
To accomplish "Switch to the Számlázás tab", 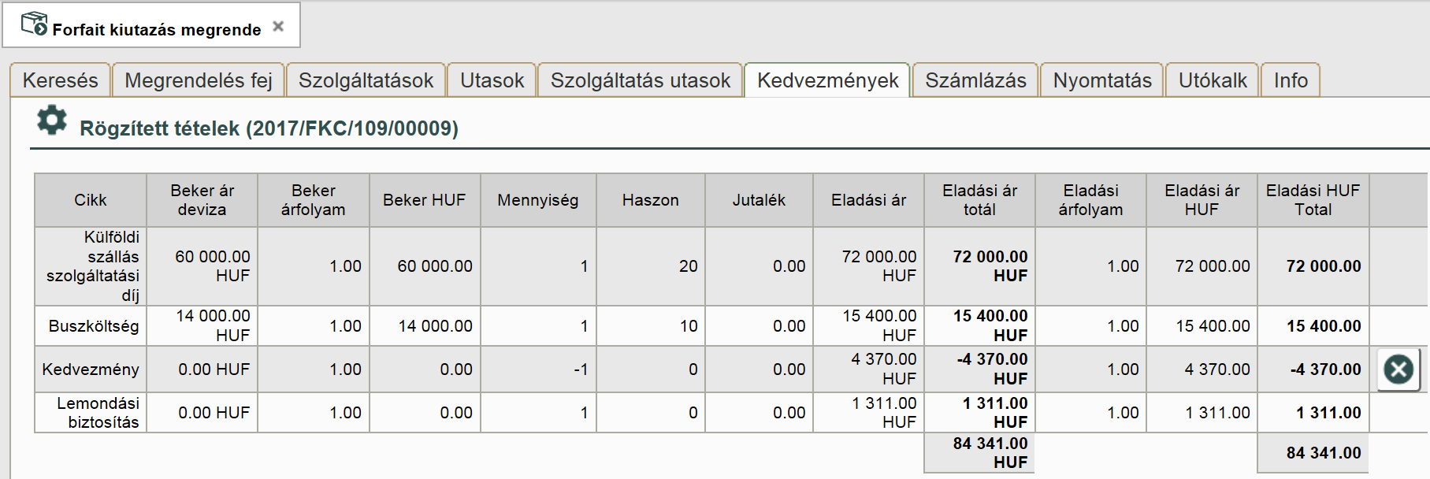I will [x=975, y=80].
